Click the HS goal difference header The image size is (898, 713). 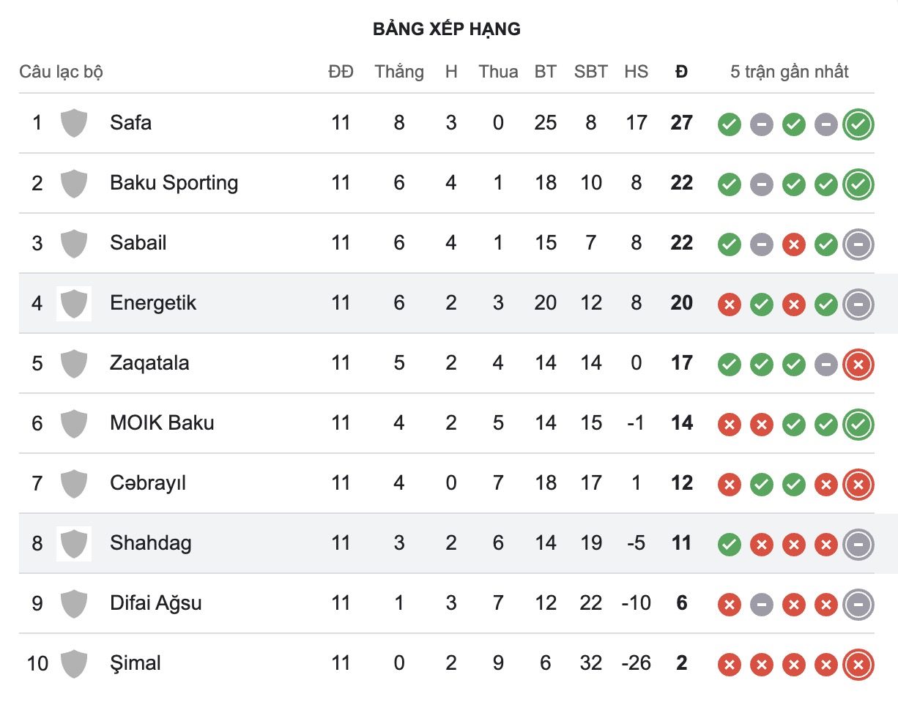click(x=636, y=72)
